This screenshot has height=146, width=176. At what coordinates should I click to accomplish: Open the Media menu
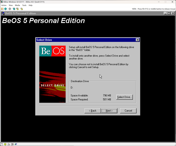[17, 5]
